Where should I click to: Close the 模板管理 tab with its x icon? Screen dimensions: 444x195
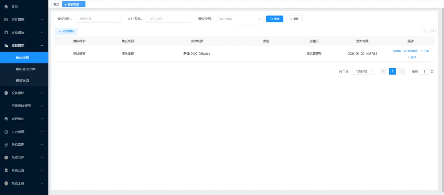pos(81,5)
